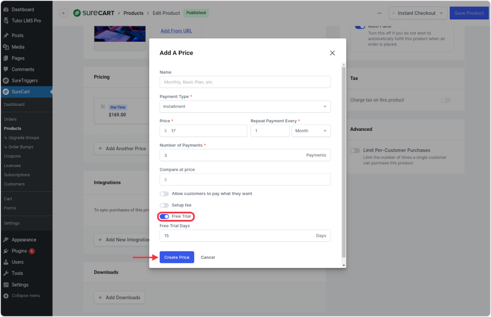This screenshot has height=317, width=491.
Task: Click the three-dots more options icon
Action: click(x=380, y=13)
